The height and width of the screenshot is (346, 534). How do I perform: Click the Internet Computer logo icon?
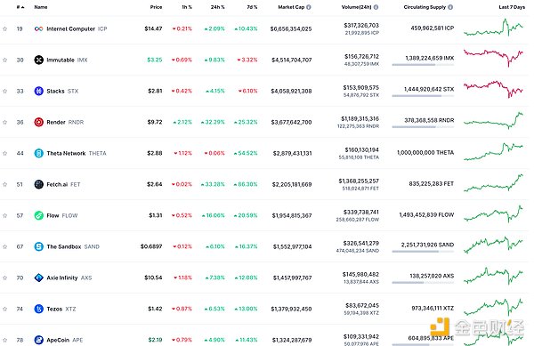(x=39, y=29)
